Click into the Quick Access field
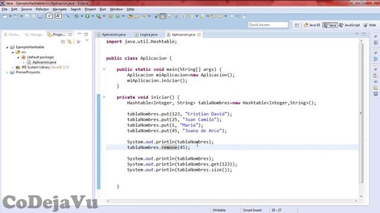This screenshot has width=380, height=213. 268,25
